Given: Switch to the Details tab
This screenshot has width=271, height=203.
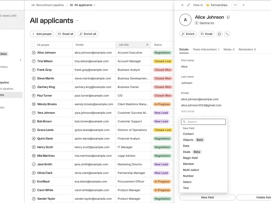Looking at the screenshot, I should (184, 49).
